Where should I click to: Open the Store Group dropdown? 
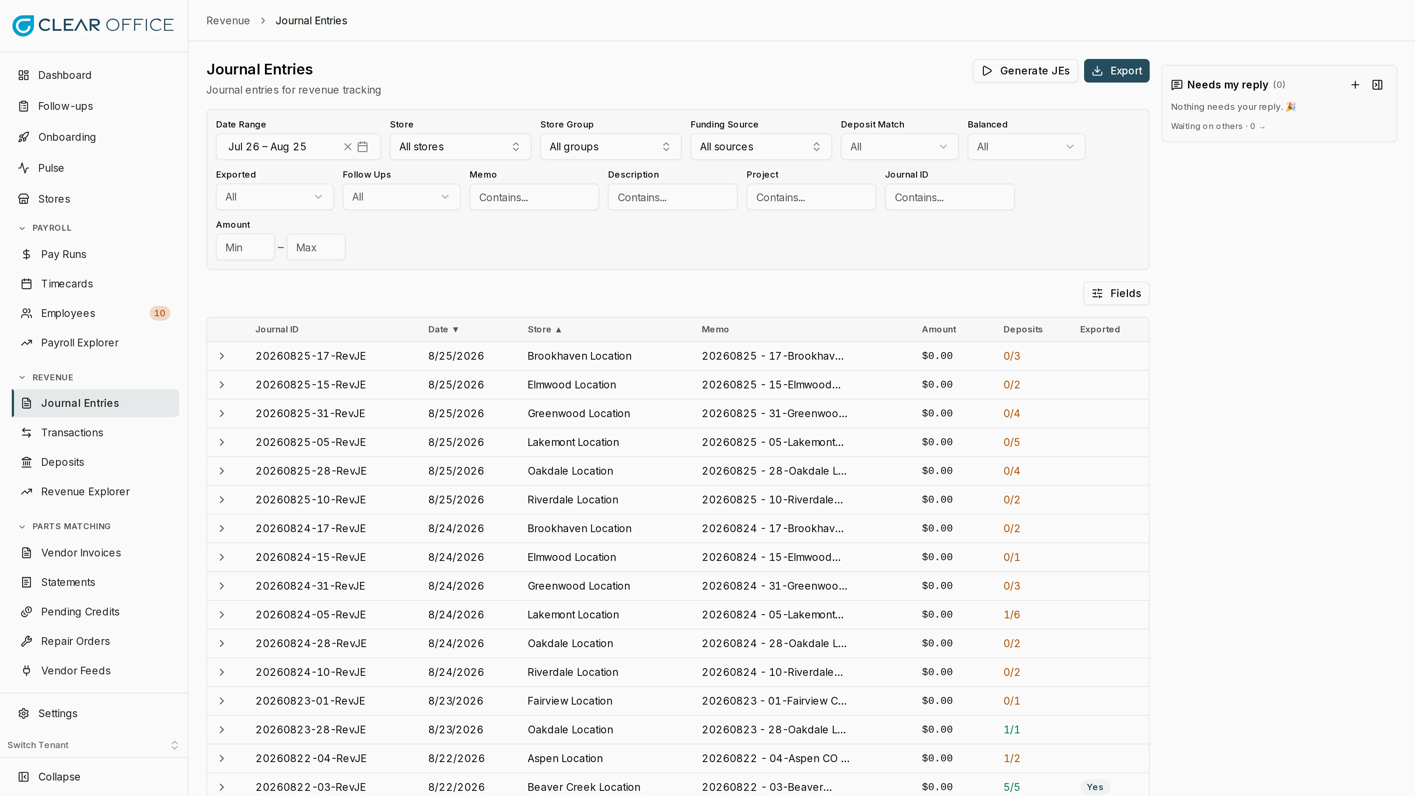coord(610,147)
